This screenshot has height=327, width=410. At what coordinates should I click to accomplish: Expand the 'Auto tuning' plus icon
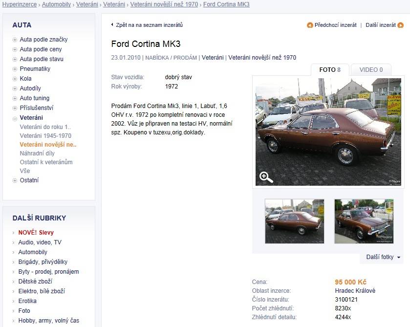(15, 98)
